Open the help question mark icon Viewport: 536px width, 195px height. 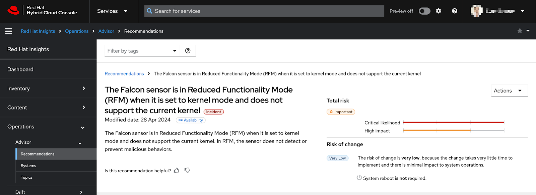coord(454,11)
